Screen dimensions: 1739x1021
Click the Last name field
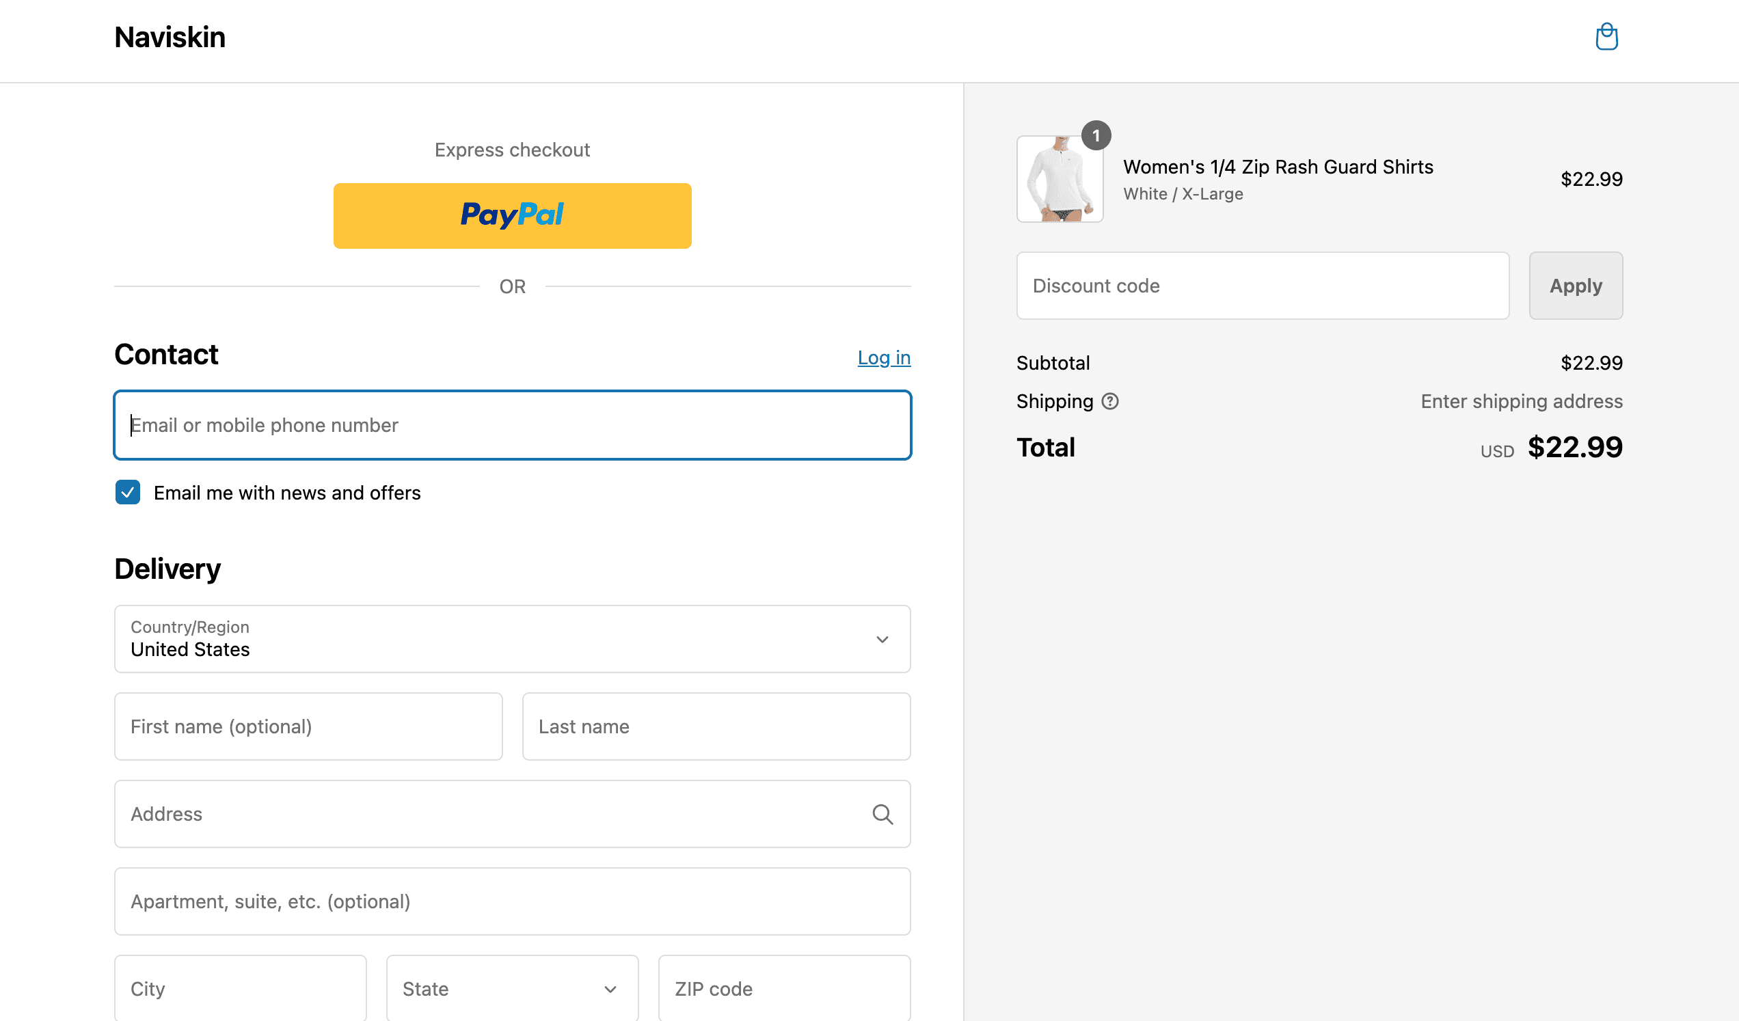pos(716,726)
